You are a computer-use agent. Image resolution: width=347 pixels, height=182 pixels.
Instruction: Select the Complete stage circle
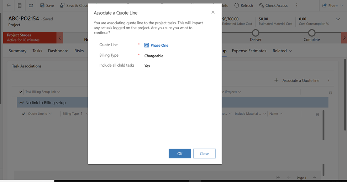point(312,33)
